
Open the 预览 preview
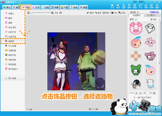click(122, 13)
